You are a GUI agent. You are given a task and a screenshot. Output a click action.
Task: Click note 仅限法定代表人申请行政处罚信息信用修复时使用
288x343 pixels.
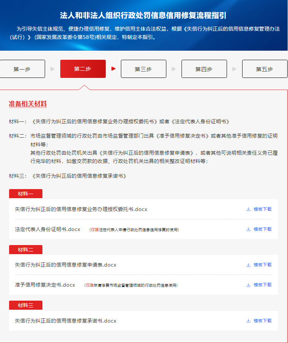[x=134, y=230]
